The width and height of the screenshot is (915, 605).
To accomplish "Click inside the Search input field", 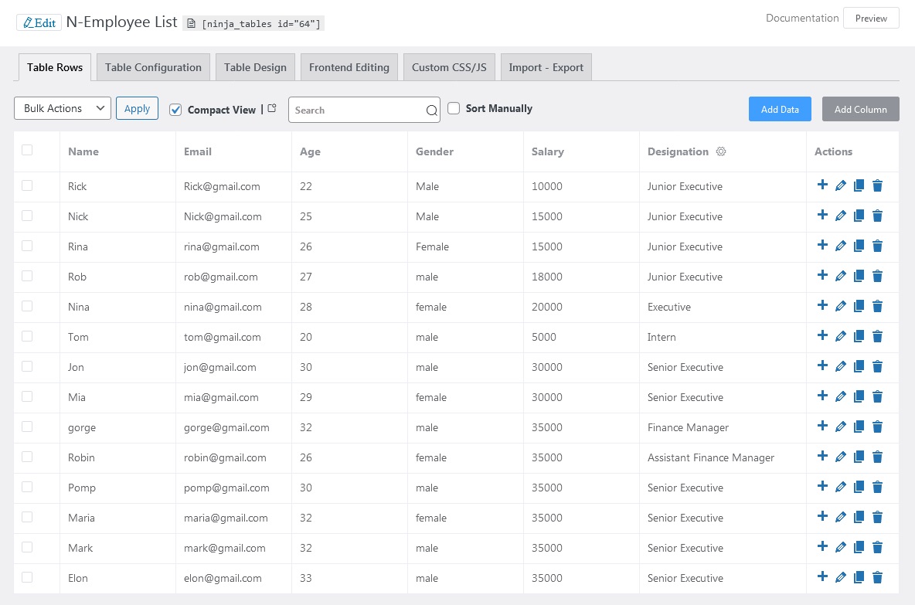I will coord(355,110).
